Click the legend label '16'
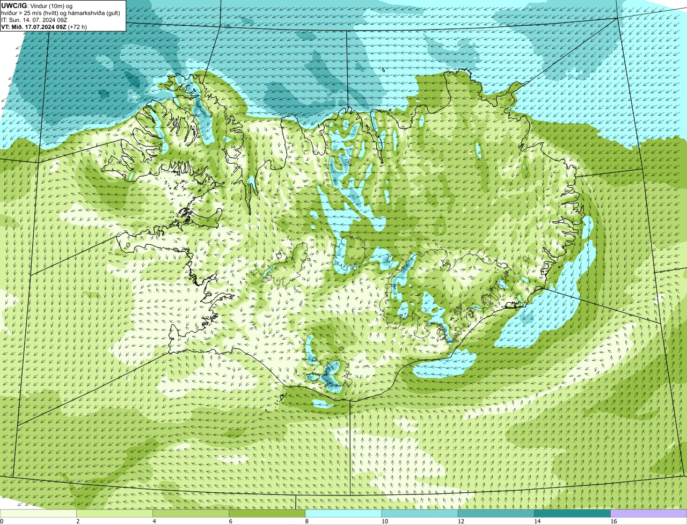The image size is (687, 525). click(x=613, y=521)
